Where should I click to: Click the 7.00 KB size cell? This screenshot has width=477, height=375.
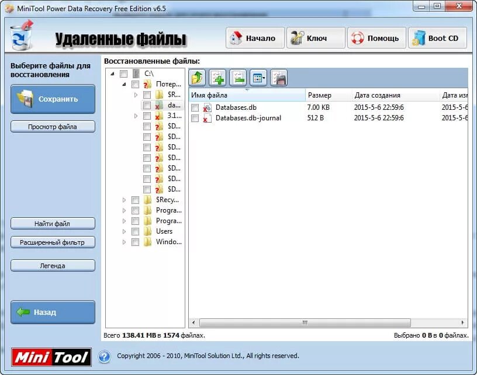[318, 107]
